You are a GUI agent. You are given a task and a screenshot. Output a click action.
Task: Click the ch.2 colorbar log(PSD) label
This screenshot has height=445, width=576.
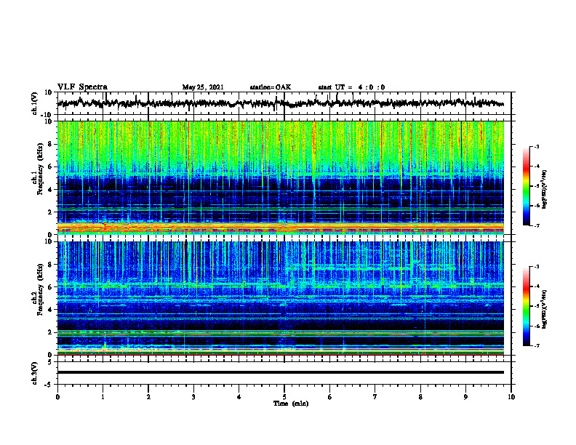coord(545,309)
